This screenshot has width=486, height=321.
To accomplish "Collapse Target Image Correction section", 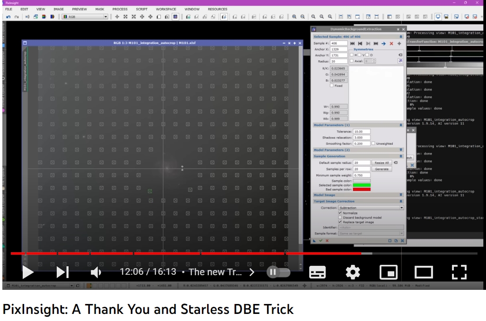I will (401, 201).
